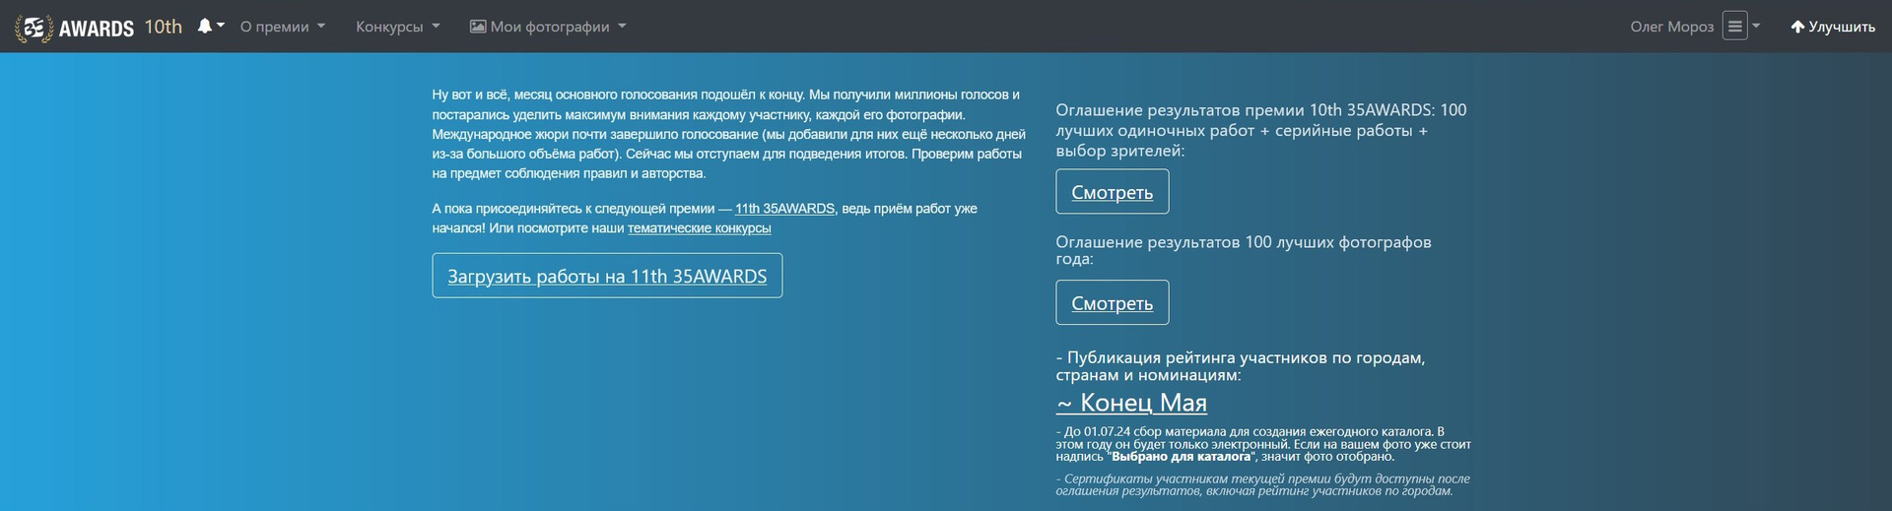Click the paragraph beginning Ну вот и всё
This screenshot has width=1892, height=511.
coord(729,134)
